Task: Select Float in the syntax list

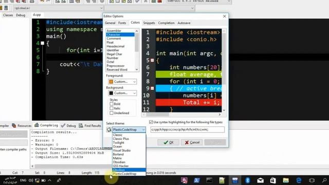Action: click(x=120, y=42)
